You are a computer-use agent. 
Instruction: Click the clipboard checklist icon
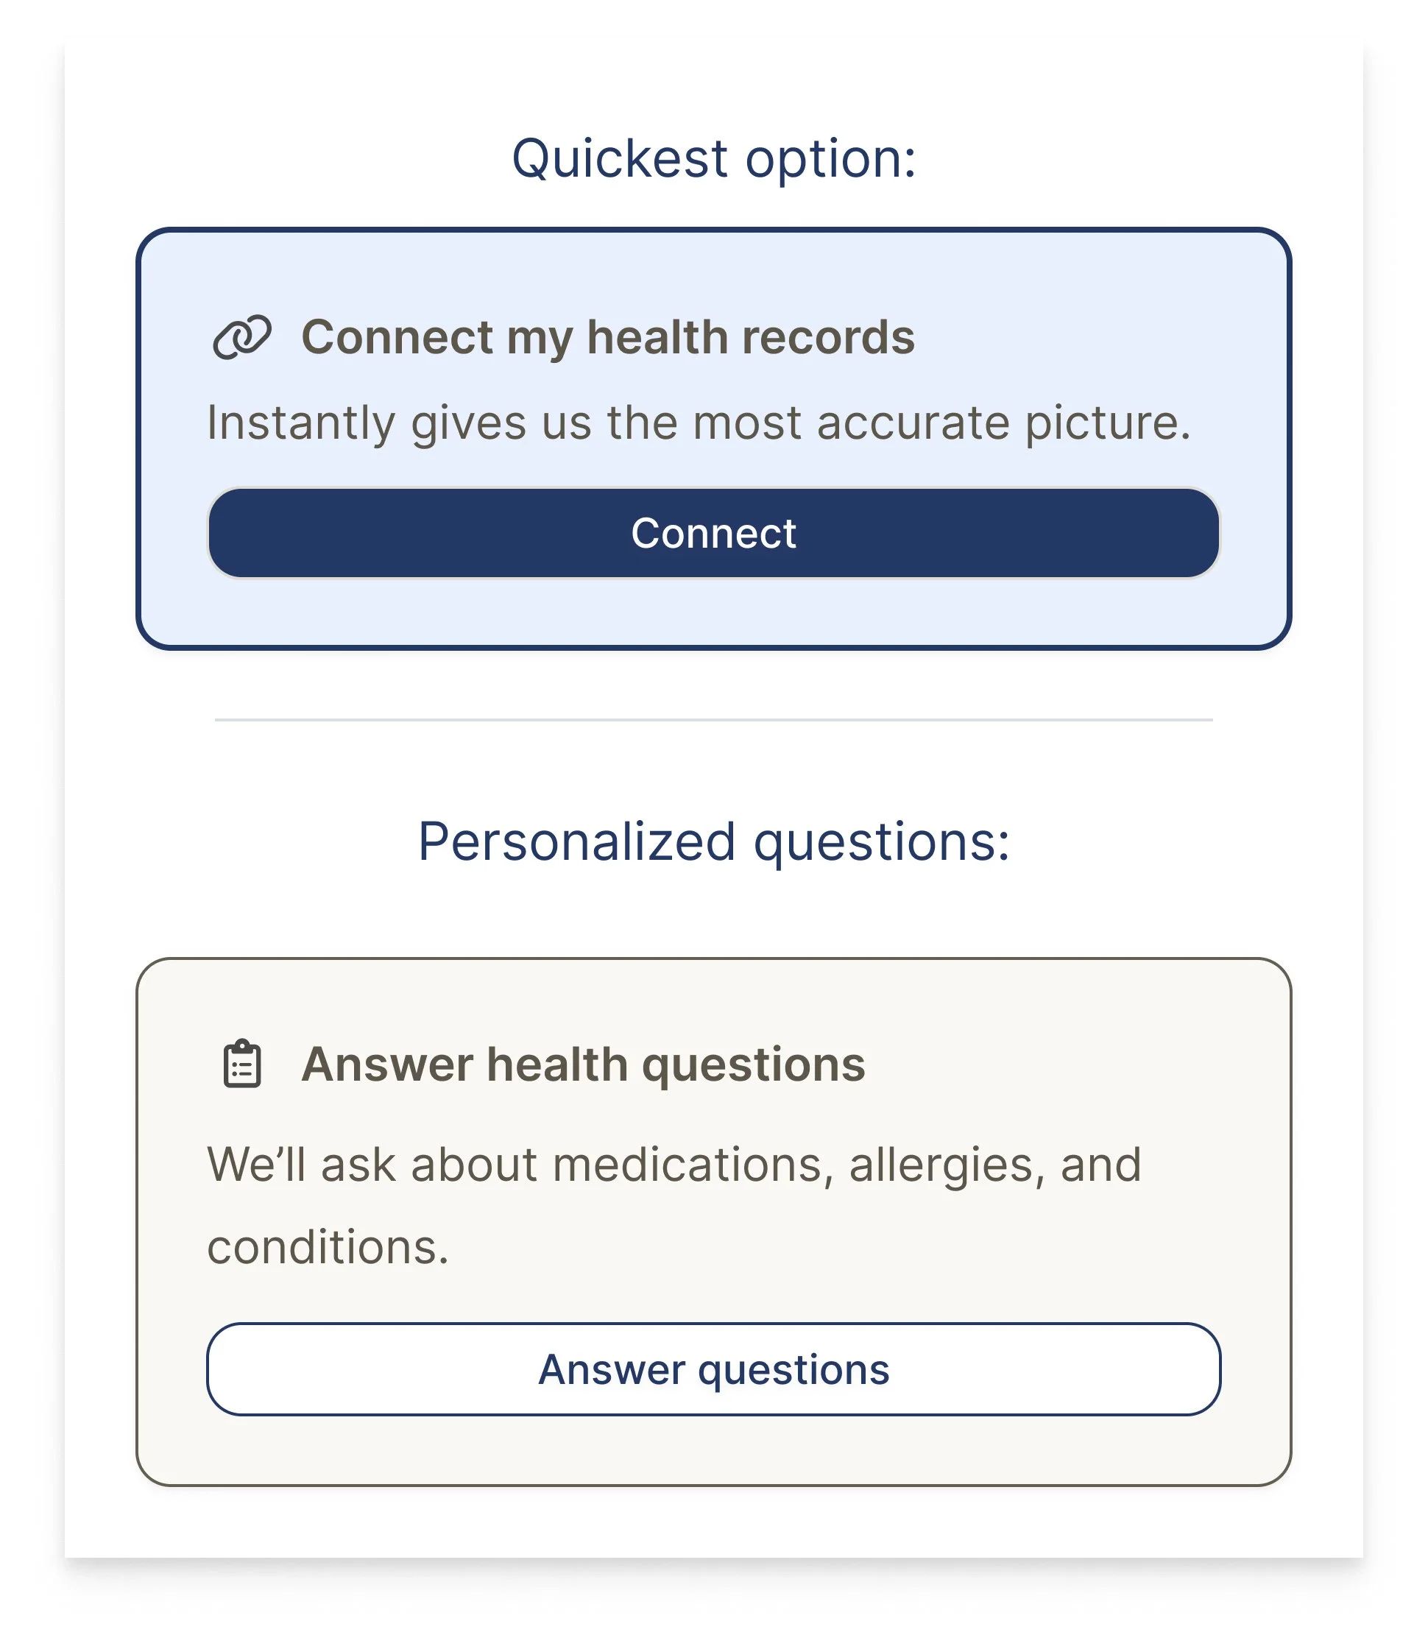pos(242,1063)
